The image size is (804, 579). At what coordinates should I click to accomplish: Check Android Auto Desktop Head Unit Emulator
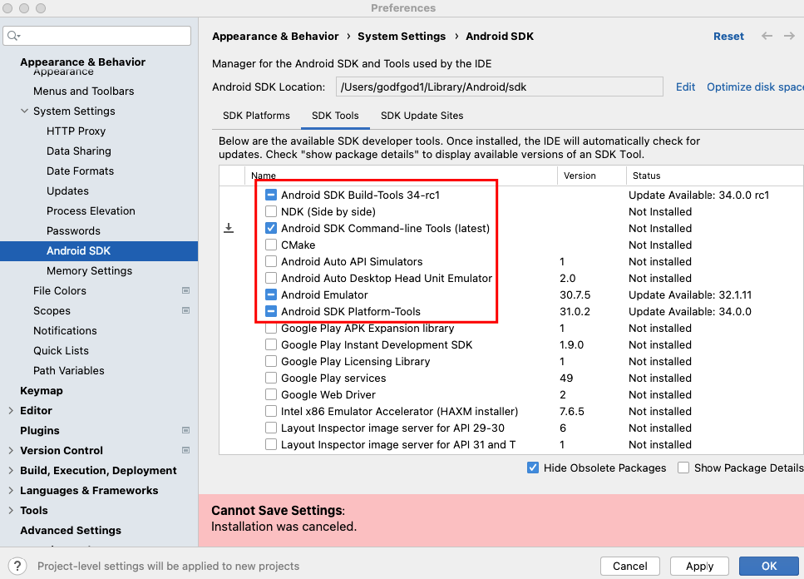click(271, 278)
